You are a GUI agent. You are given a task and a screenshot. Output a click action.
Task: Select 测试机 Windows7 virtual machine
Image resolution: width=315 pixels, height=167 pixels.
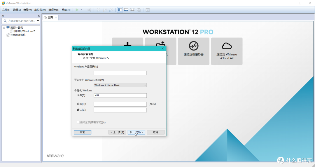(x=24, y=31)
